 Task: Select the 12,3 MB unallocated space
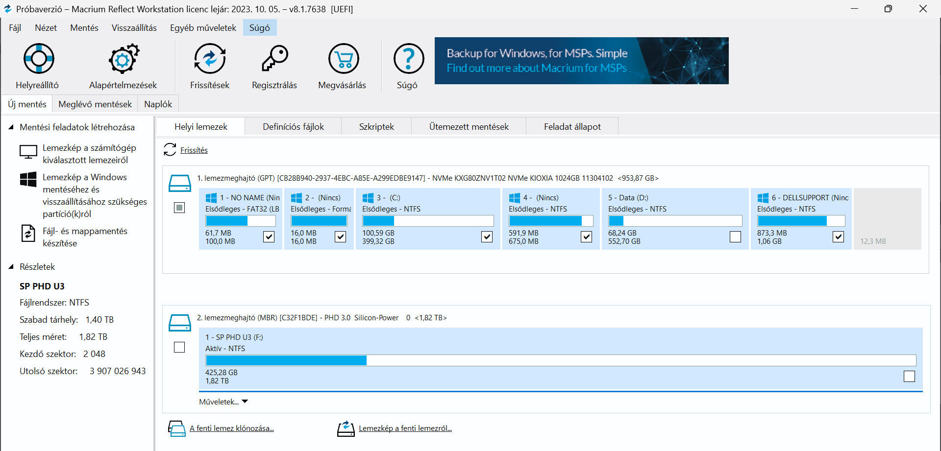click(x=888, y=219)
